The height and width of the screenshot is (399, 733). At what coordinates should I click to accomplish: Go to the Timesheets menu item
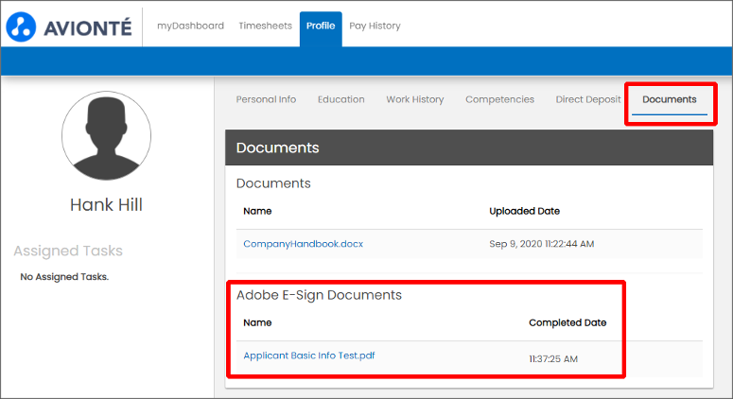point(265,26)
